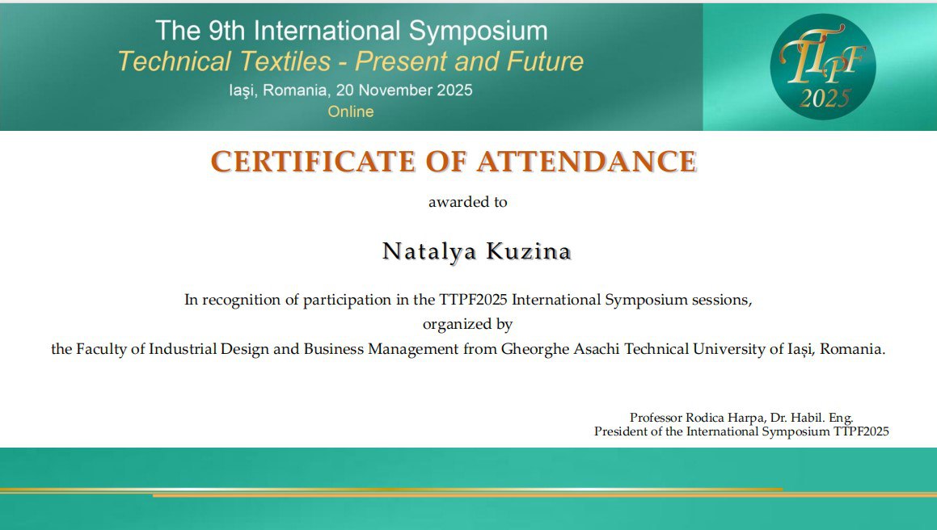The height and width of the screenshot is (530, 937).
Task: Click the "CERTIFICATE OF ATTENDANCE" heading
Action: click(454, 162)
